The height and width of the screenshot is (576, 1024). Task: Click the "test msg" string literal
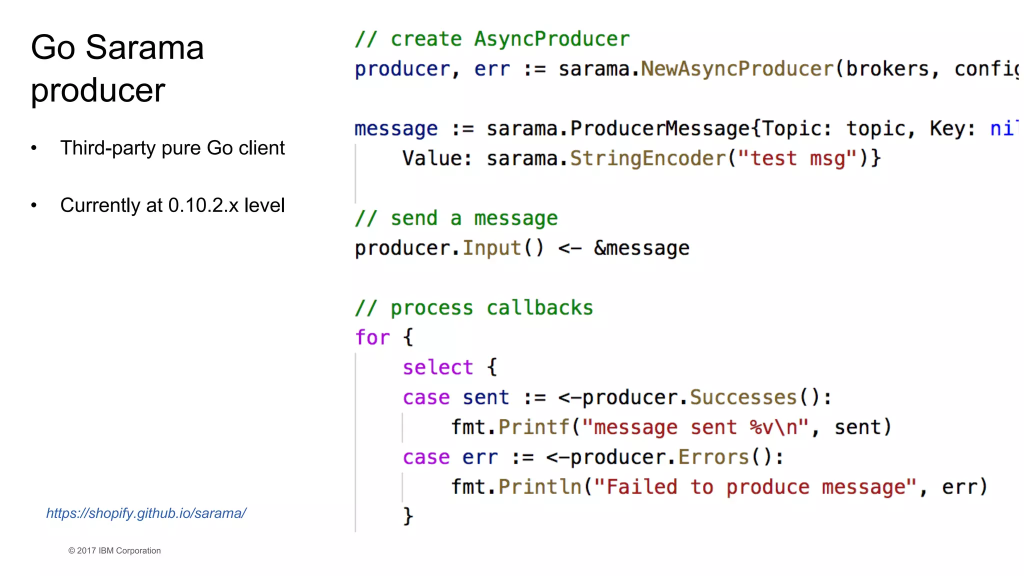tap(797, 158)
